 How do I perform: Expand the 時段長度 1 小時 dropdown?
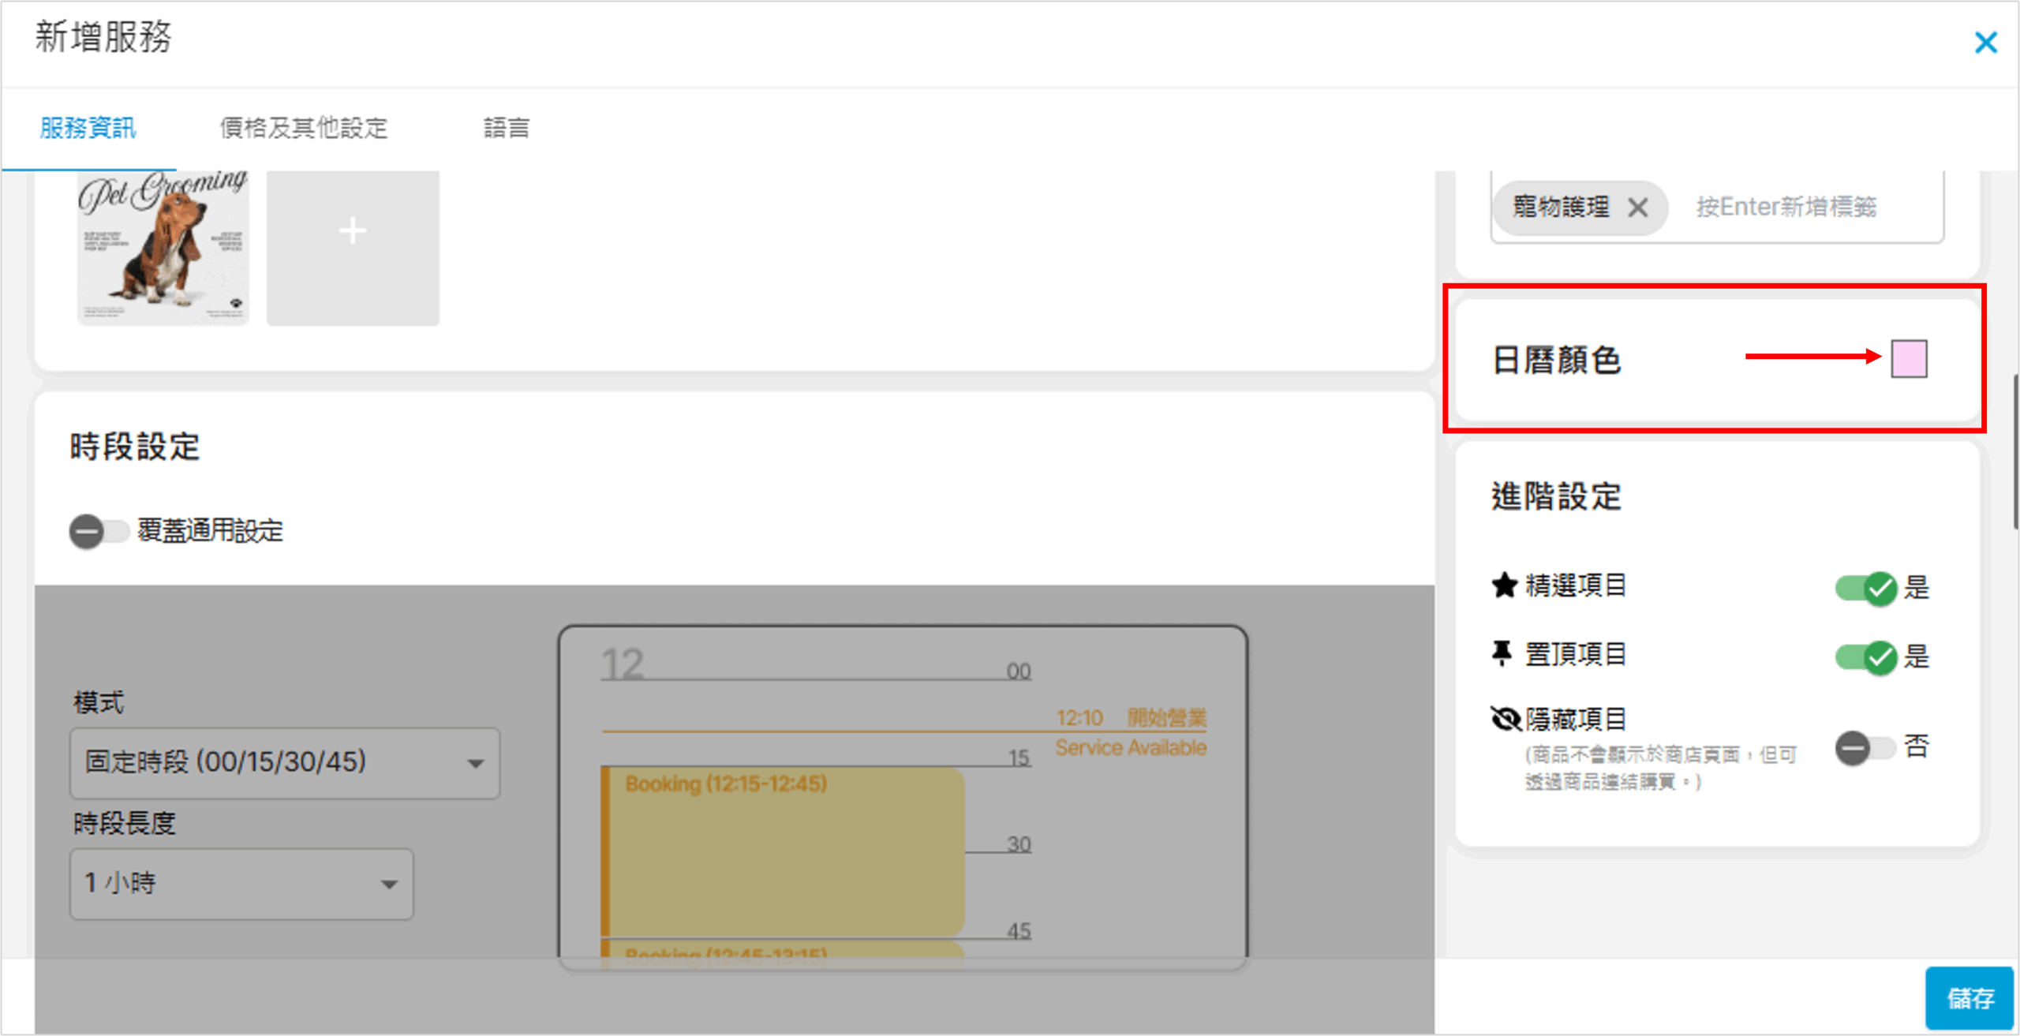point(241,884)
